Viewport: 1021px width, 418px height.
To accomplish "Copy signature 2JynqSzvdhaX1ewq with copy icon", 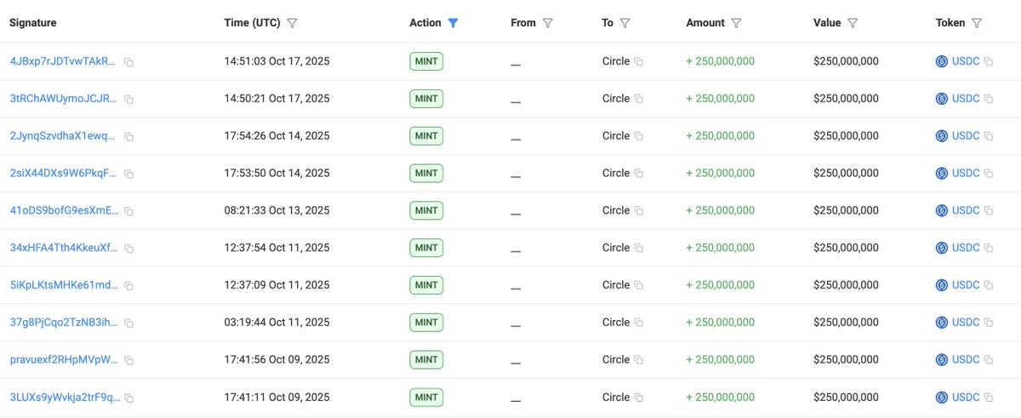I will pos(128,136).
